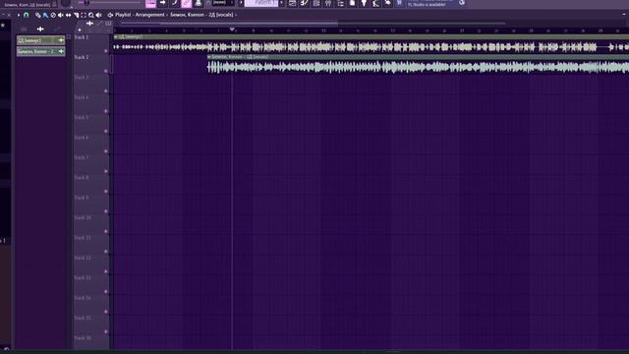629x354 pixels.
Task: Click Бемон, Ksenon - 2Д (vocals) in playlist title
Action: (x=201, y=15)
